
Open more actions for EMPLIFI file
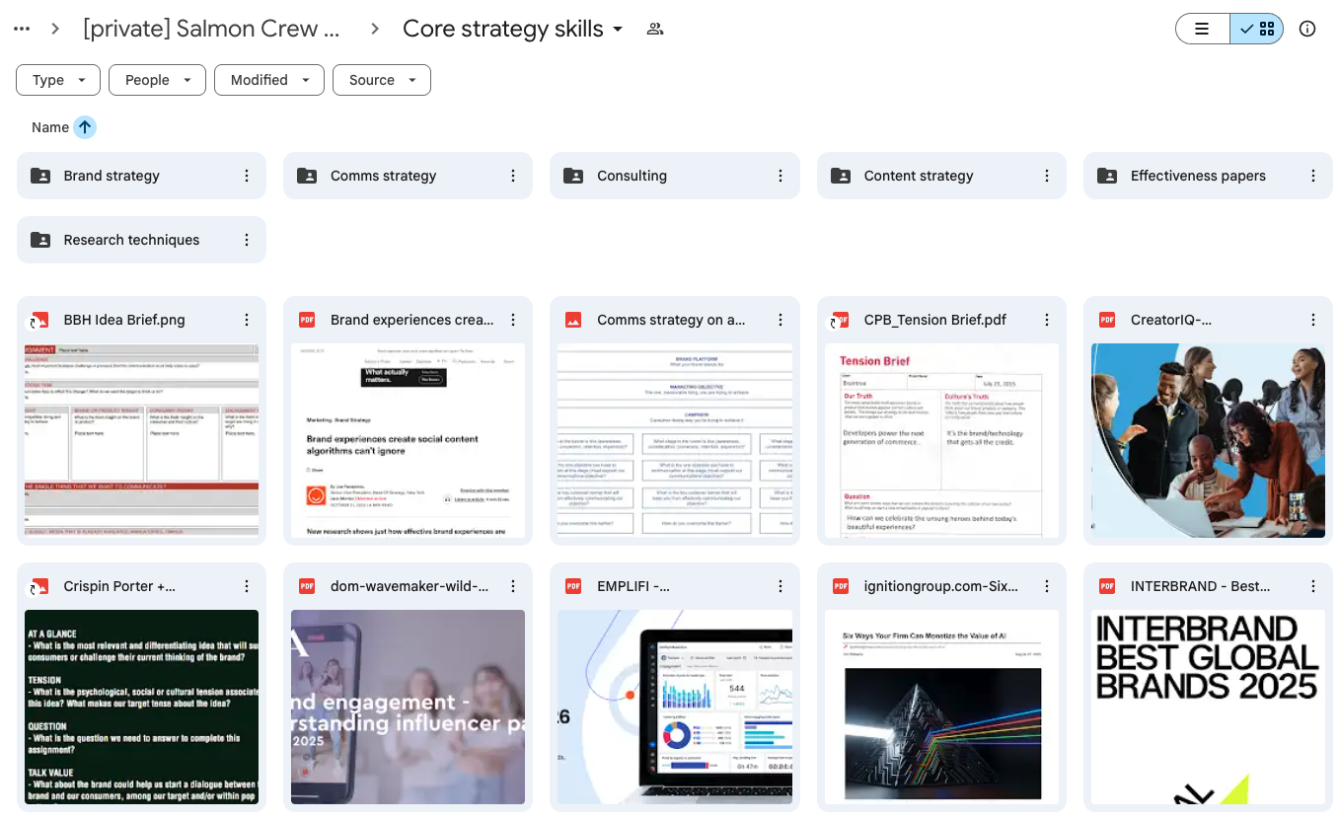[781, 586]
